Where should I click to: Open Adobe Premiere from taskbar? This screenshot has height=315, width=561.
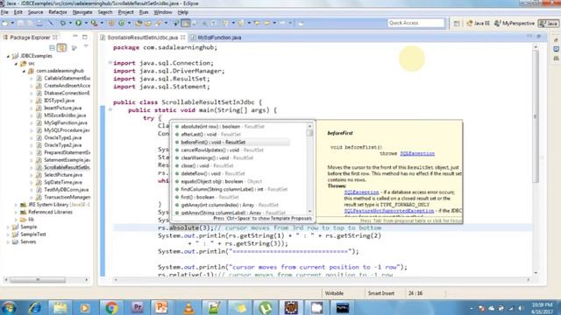pyautogui.click(x=137, y=307)
